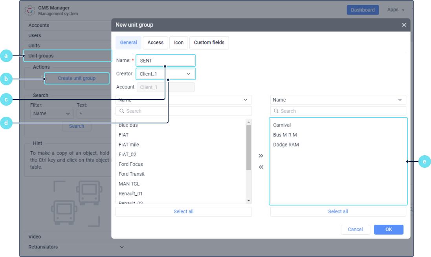Open the right list Name filter dropdown

pyautogui.click(x=338, y=100)
